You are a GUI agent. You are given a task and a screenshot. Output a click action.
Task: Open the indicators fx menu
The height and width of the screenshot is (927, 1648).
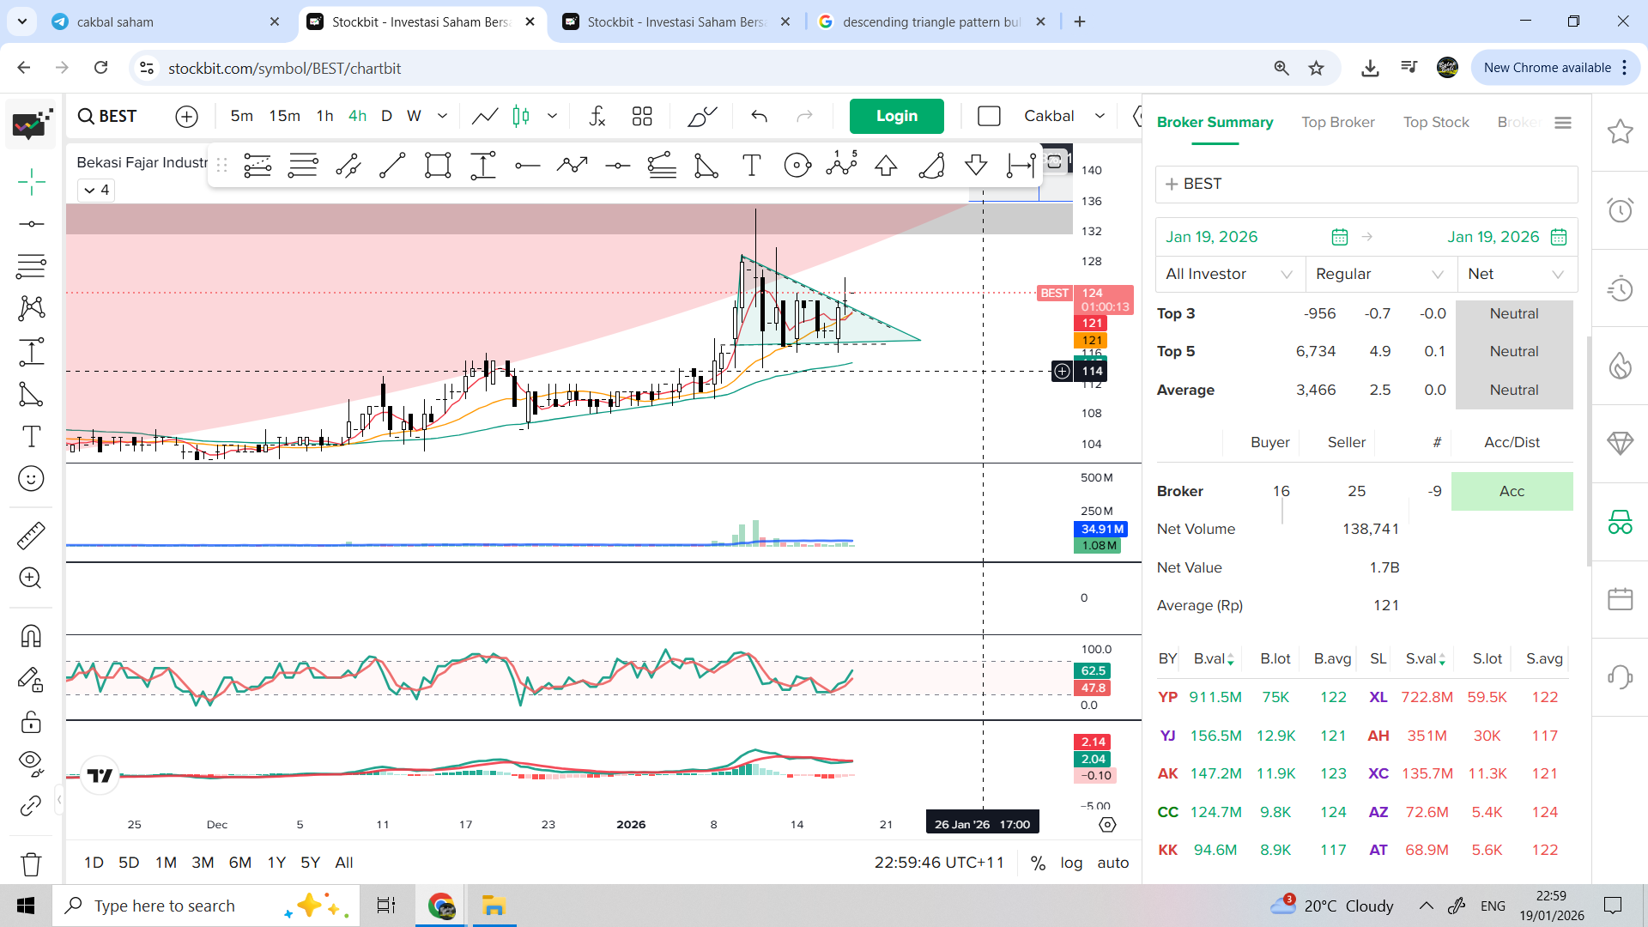tap(597, 116)
